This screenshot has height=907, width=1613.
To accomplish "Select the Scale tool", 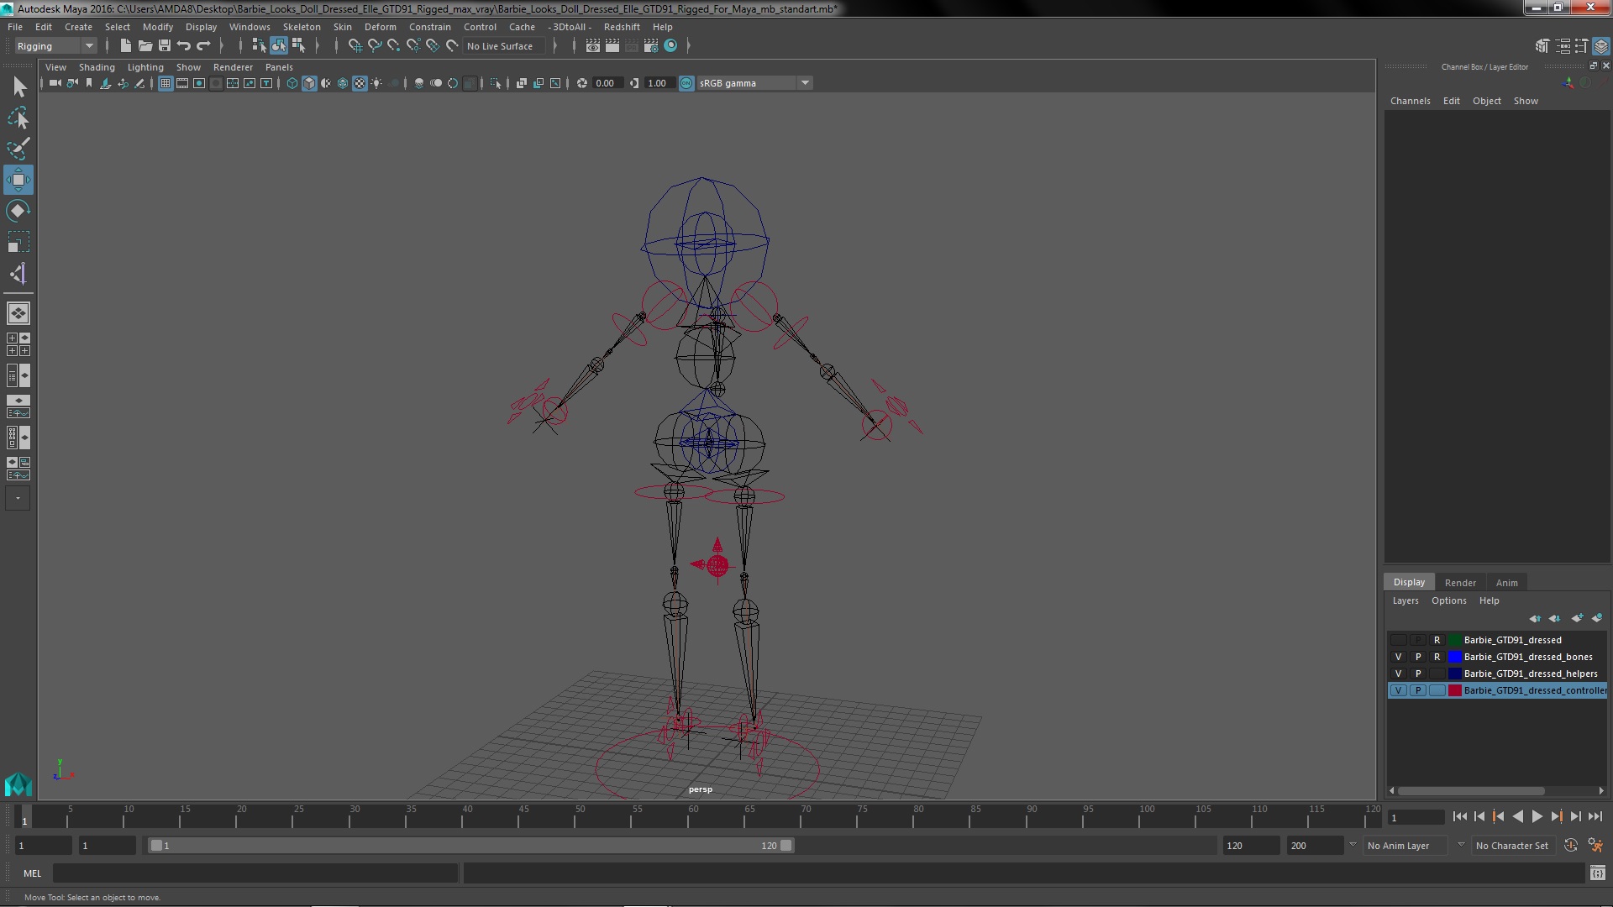I will (x=18, y=242).
